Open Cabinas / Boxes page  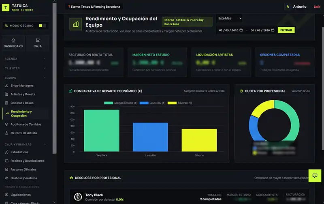[22, 103]
